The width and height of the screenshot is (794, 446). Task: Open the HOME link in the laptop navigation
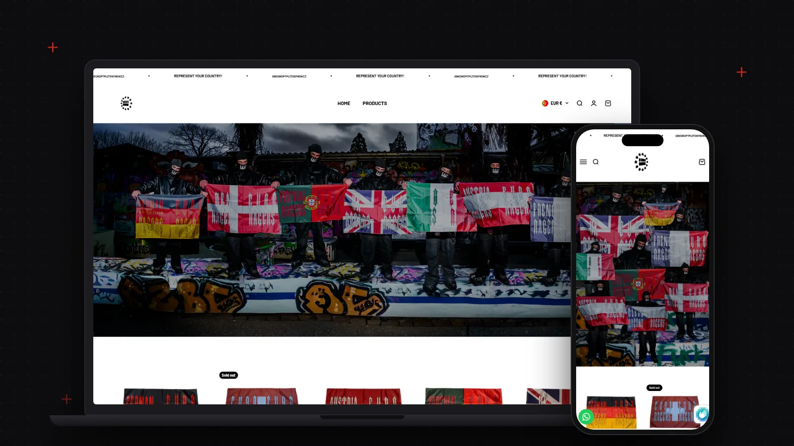point(344,104)
